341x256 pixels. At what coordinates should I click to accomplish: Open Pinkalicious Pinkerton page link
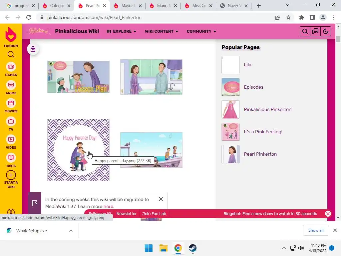[x=267, y=109]
